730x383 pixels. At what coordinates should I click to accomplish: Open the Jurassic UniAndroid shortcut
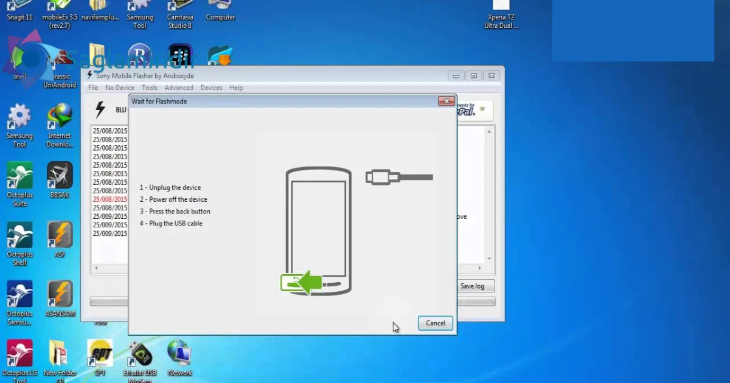pos(60,67)
